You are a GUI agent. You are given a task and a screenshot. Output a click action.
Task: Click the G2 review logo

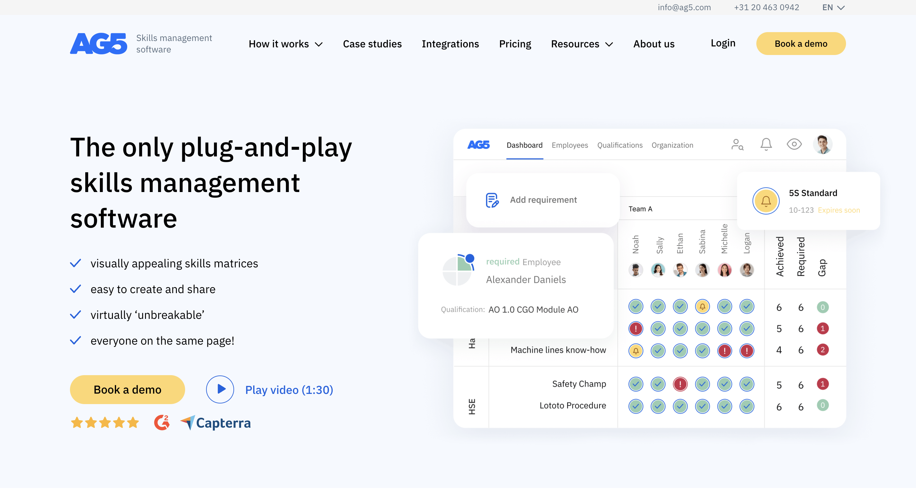[162, 423]
